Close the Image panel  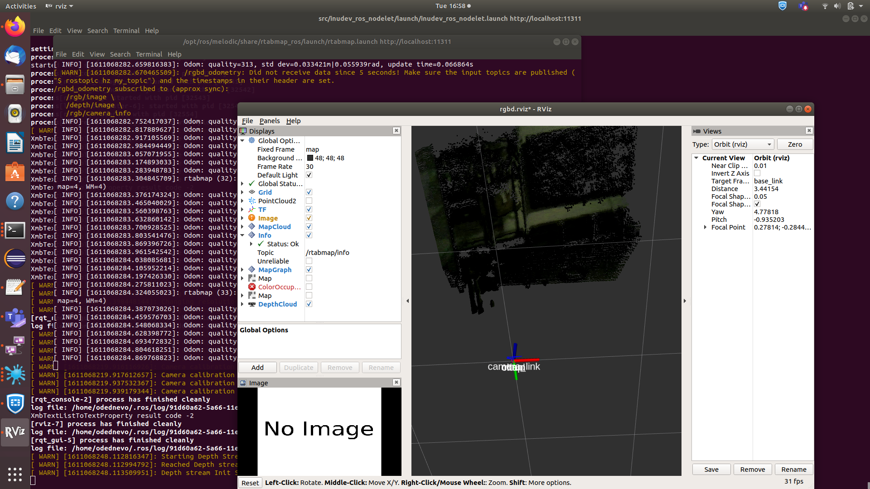tap(396, 383)
